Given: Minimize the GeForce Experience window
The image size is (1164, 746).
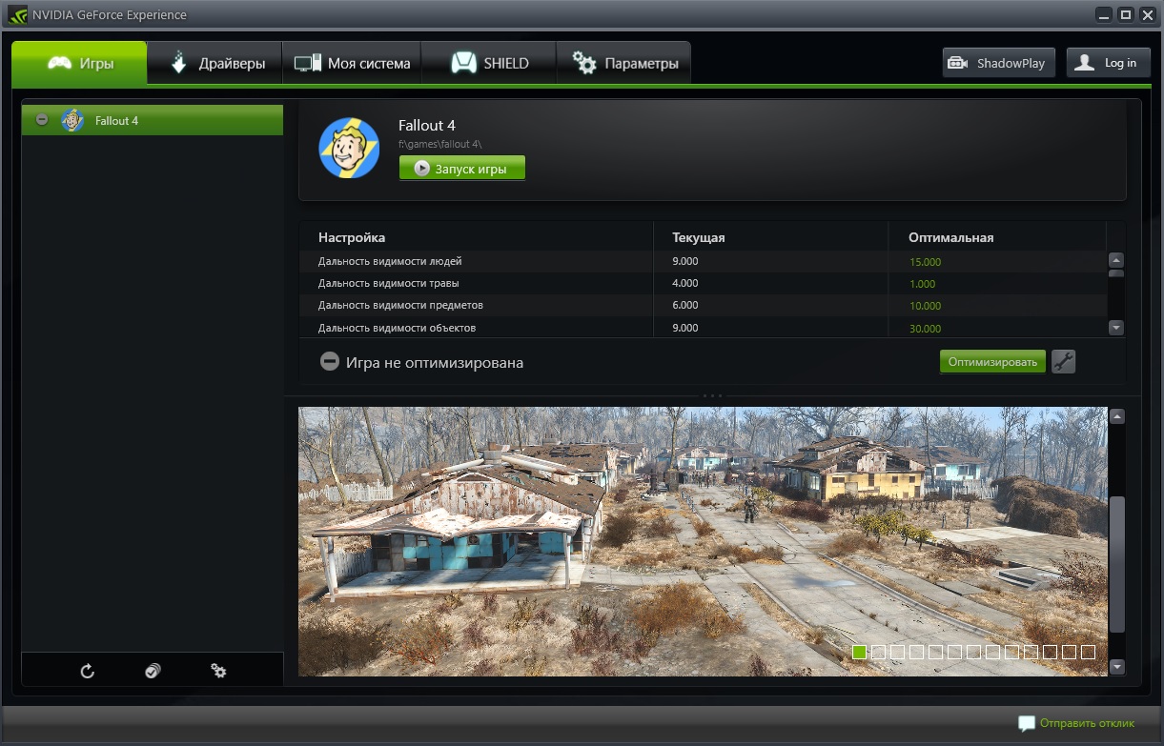Looking at the screenshot, I should 1103,14.
